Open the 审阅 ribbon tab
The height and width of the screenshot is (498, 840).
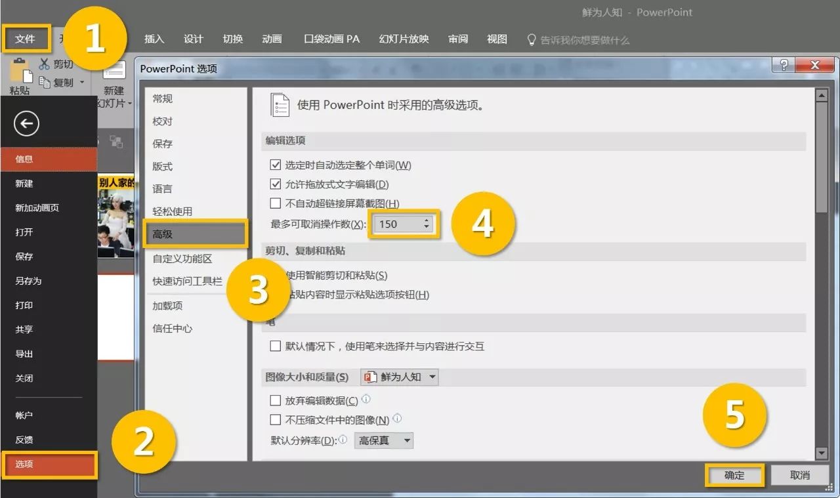(x=458, y=39)
